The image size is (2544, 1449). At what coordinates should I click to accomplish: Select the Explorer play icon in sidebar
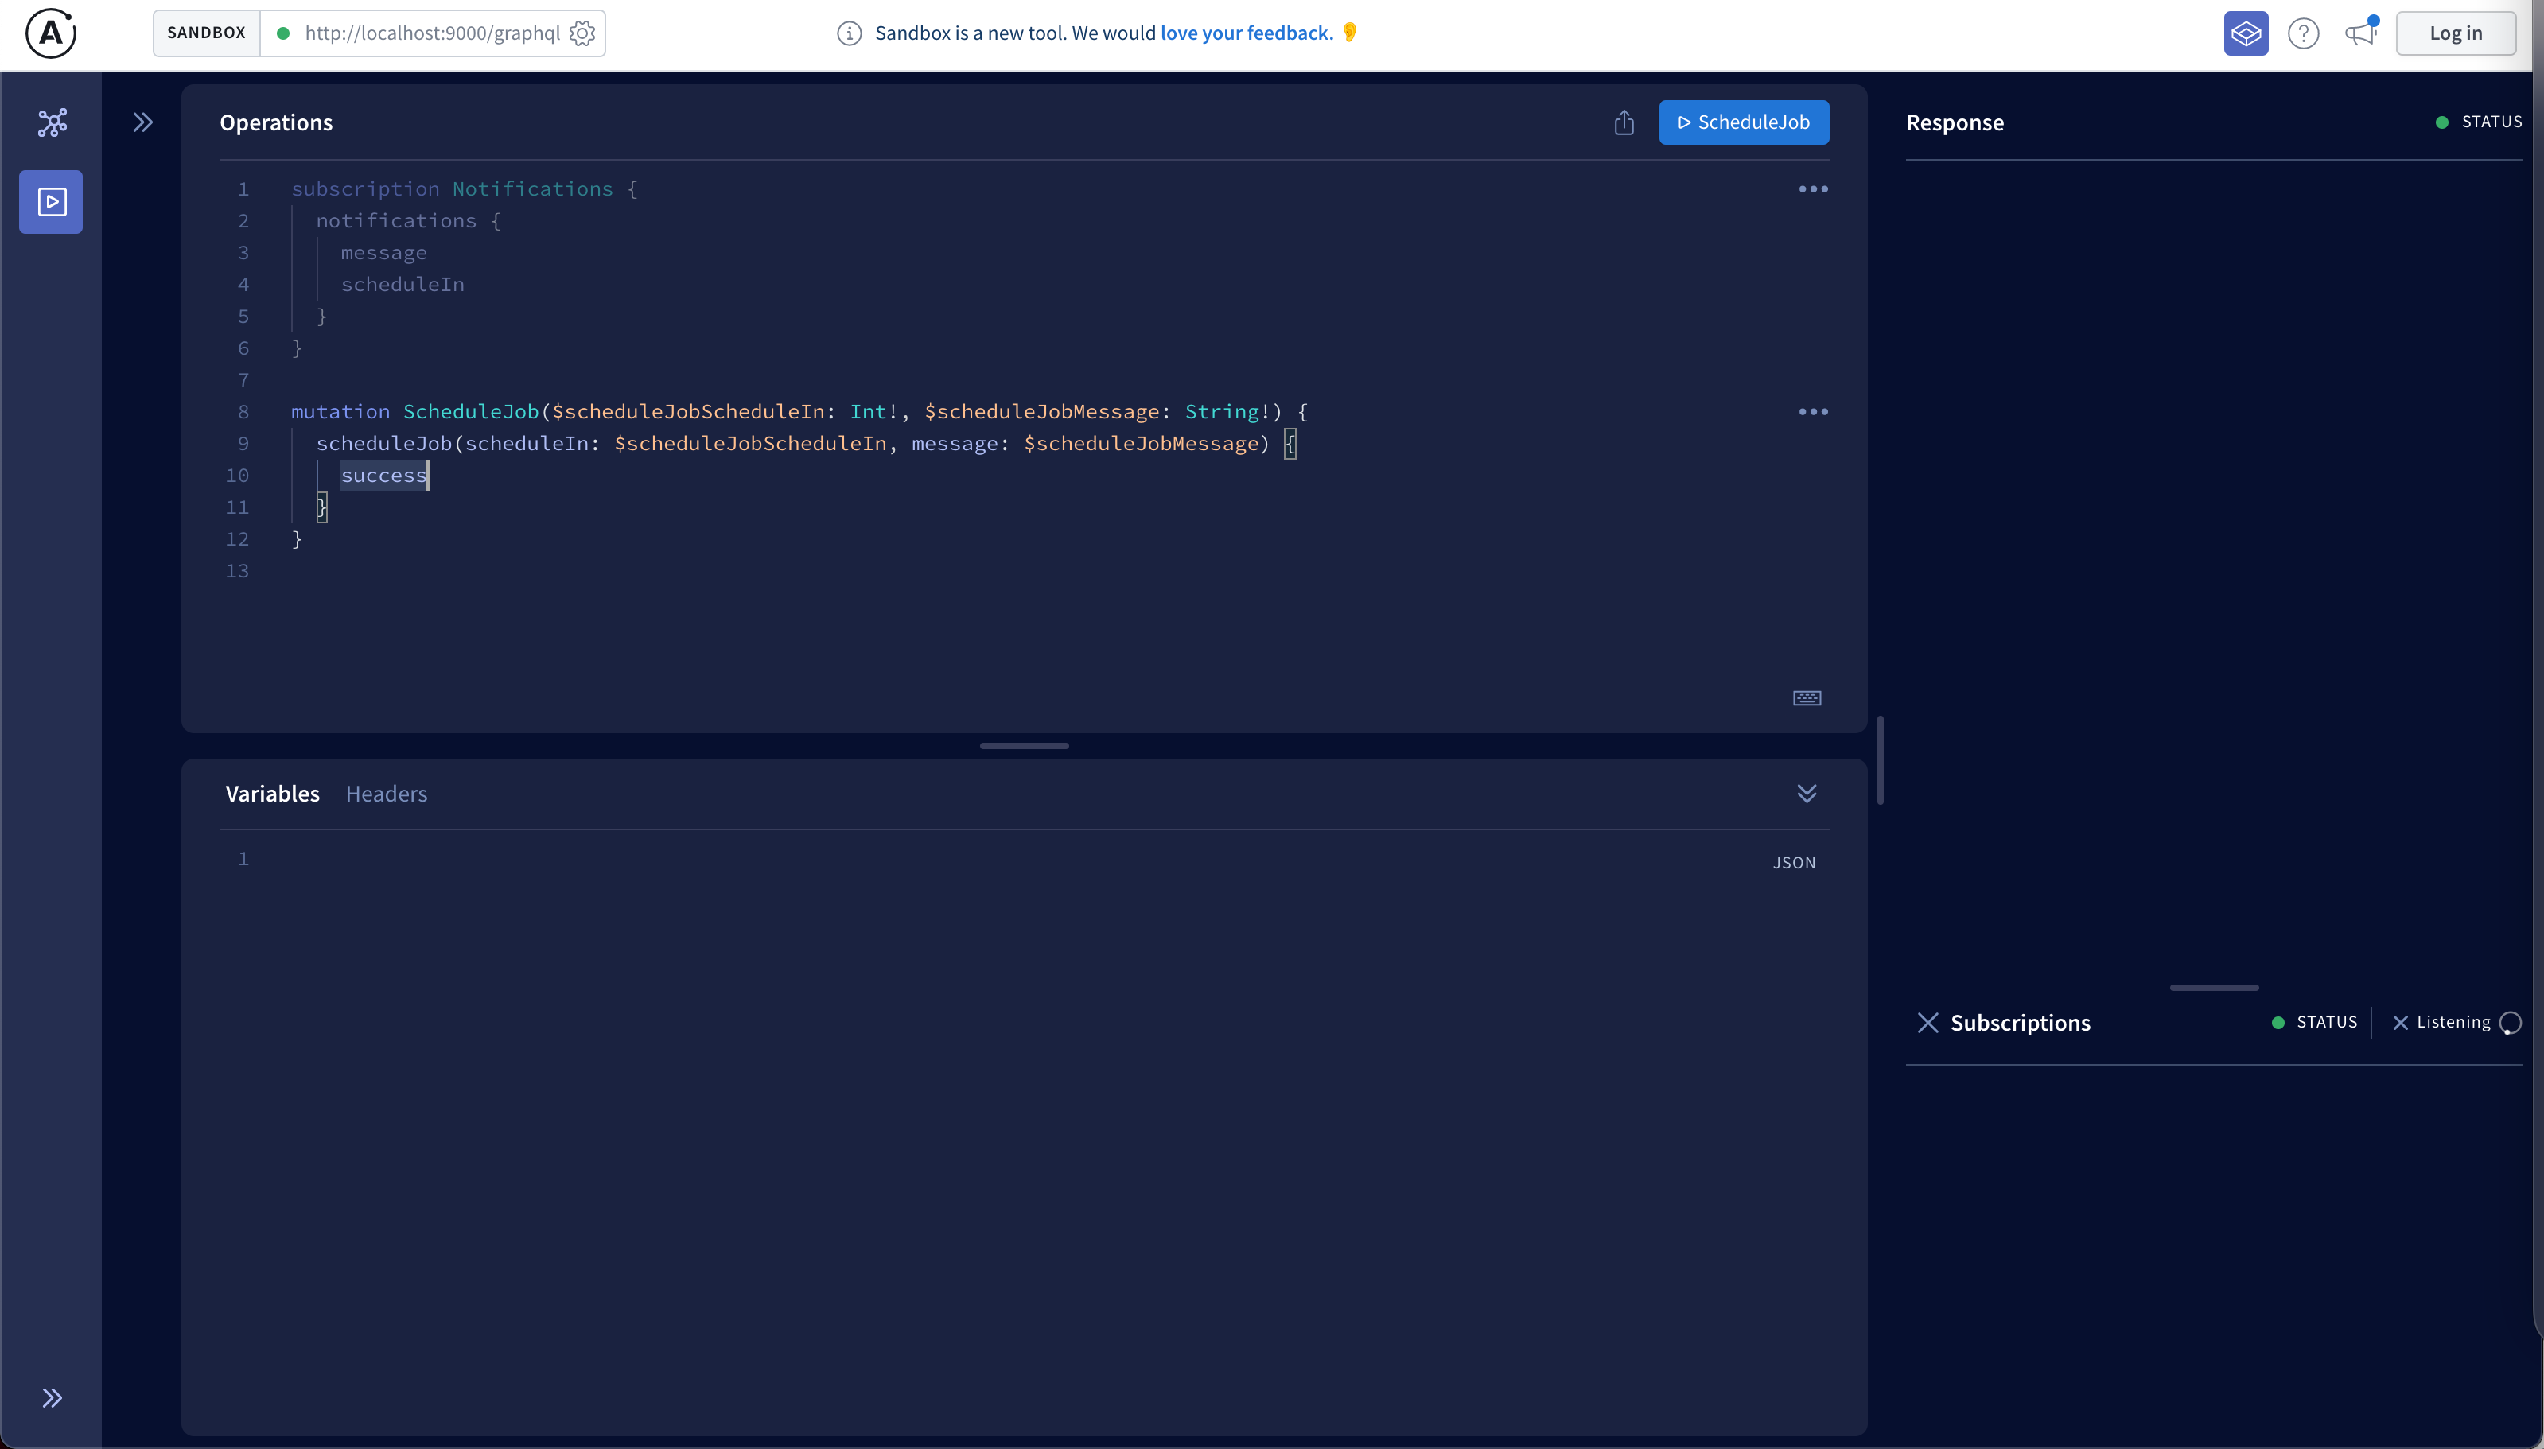pyautogui.click(x=52, y=202)
